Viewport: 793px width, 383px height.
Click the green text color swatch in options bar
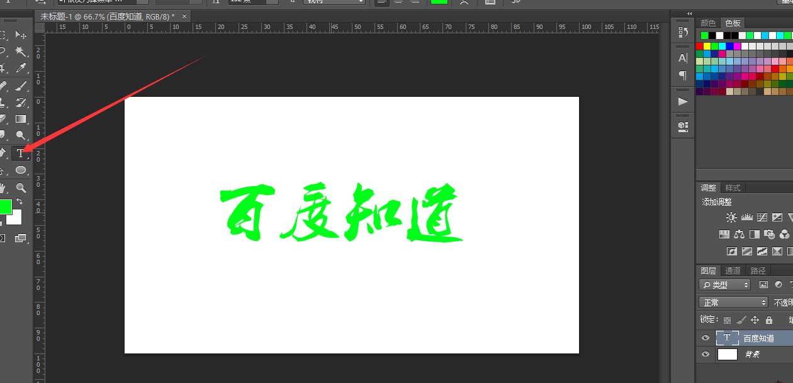(439, 2)
